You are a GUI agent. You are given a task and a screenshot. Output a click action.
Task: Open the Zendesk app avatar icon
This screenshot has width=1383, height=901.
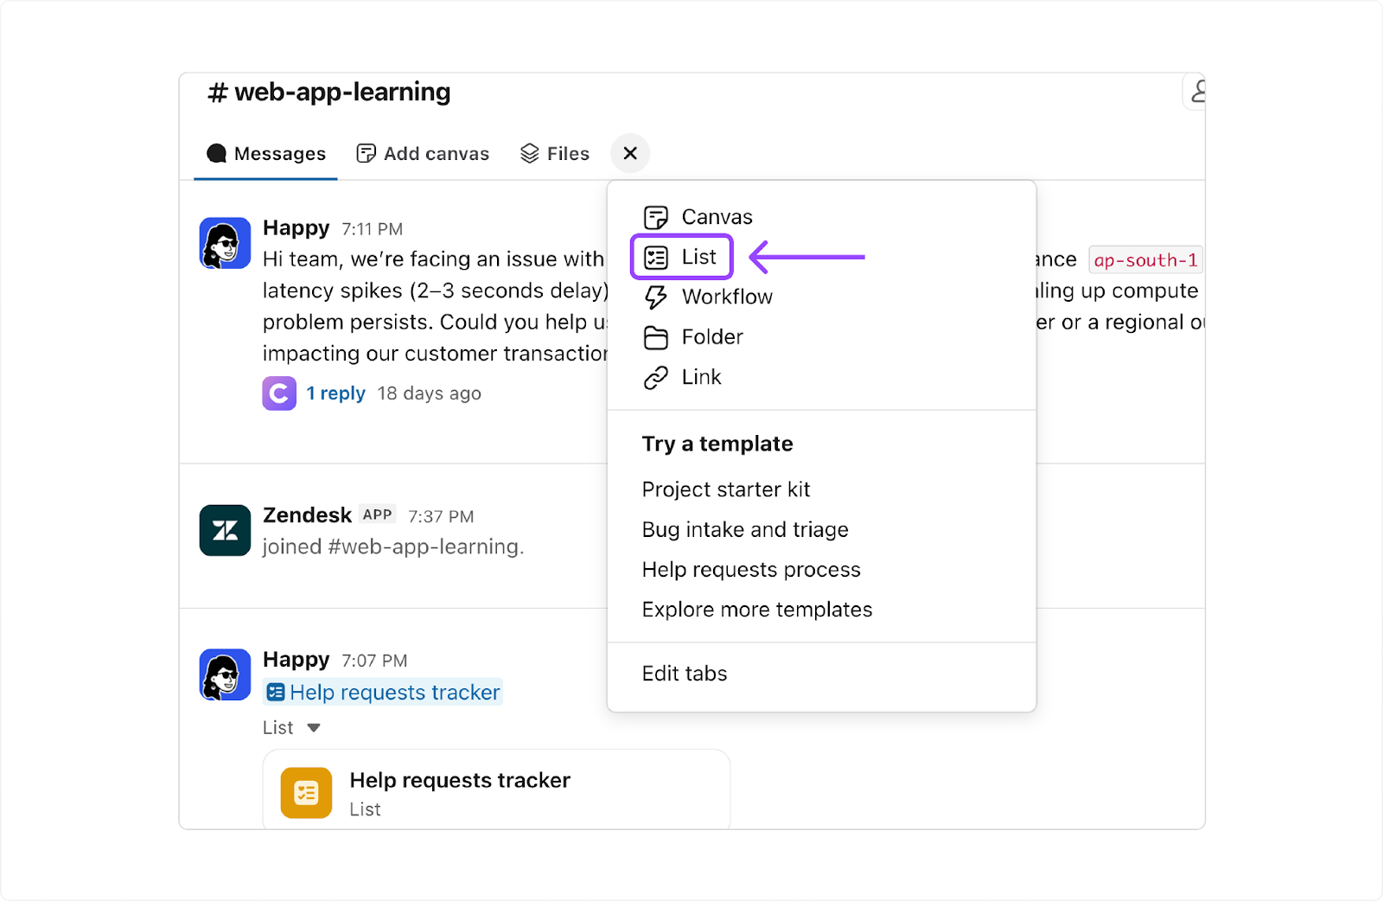(x=224, y=529)
